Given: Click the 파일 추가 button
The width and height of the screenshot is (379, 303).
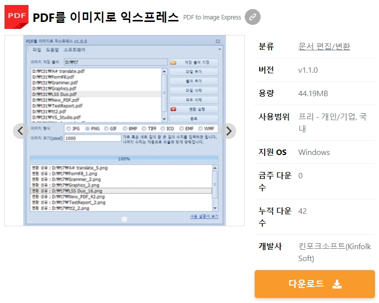Looking at the screenshot, I should (194, 72).
